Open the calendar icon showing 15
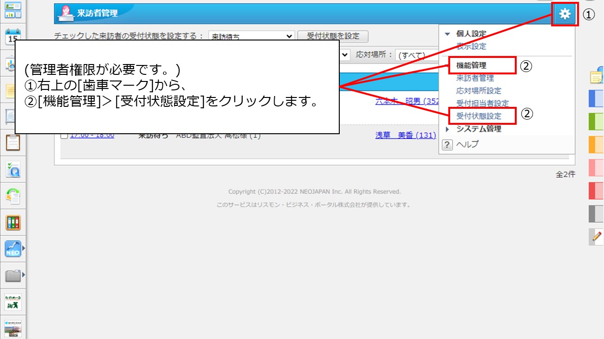 (13, 37)
